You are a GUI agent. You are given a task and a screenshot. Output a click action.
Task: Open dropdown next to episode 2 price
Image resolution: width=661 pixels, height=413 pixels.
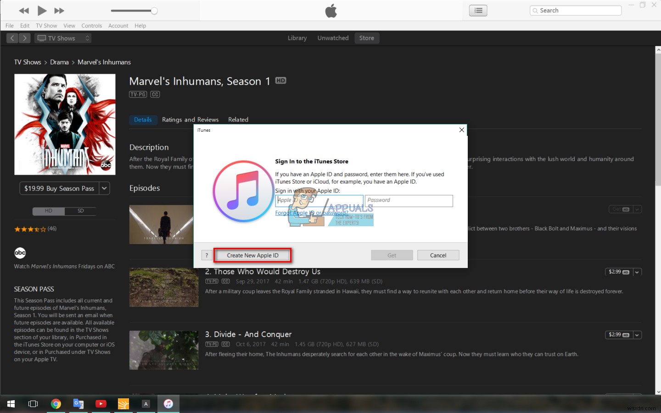[x=637, y=272]
